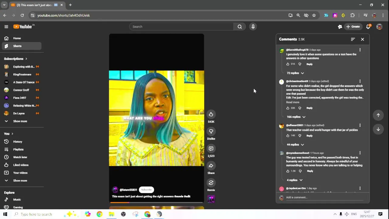
Task: Open options menu for myredeemerlives5's comment
Action: [x=360, y=153]
